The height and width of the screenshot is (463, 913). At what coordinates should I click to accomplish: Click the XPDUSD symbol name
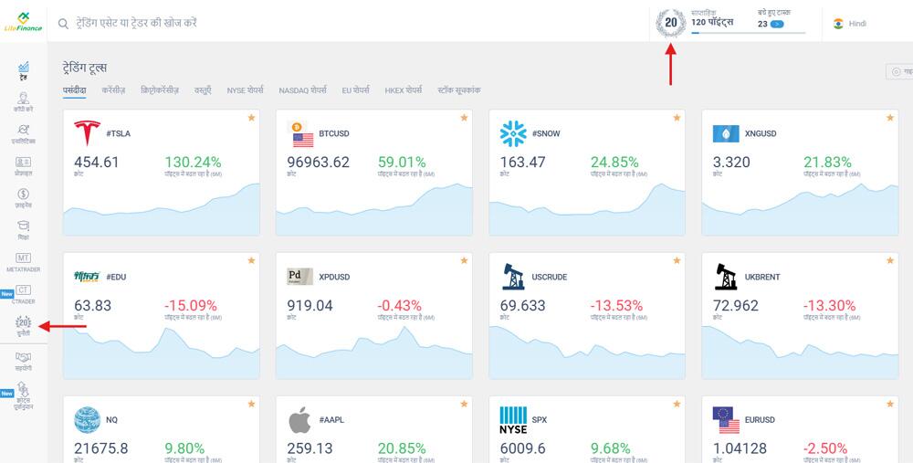(334, 277)
